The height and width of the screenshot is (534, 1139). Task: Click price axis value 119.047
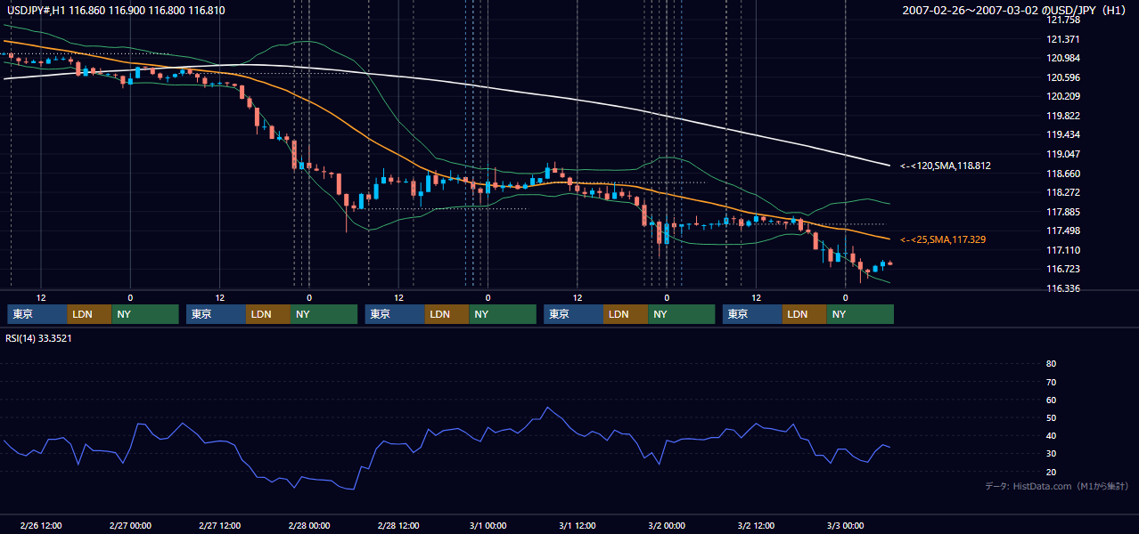click(1062, 154)
